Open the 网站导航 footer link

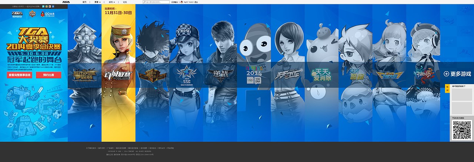(x=170, y=148)
